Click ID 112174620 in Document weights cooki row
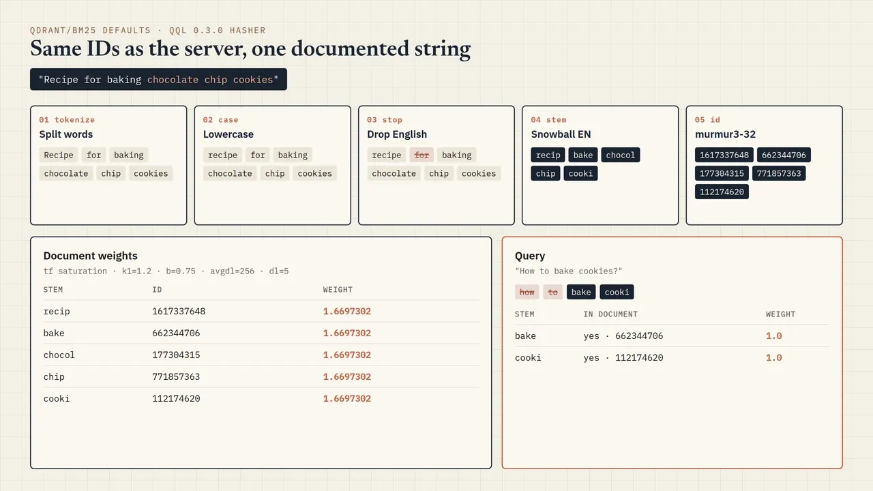The height and width of the screenshot is (491, 873). [176, 398]
